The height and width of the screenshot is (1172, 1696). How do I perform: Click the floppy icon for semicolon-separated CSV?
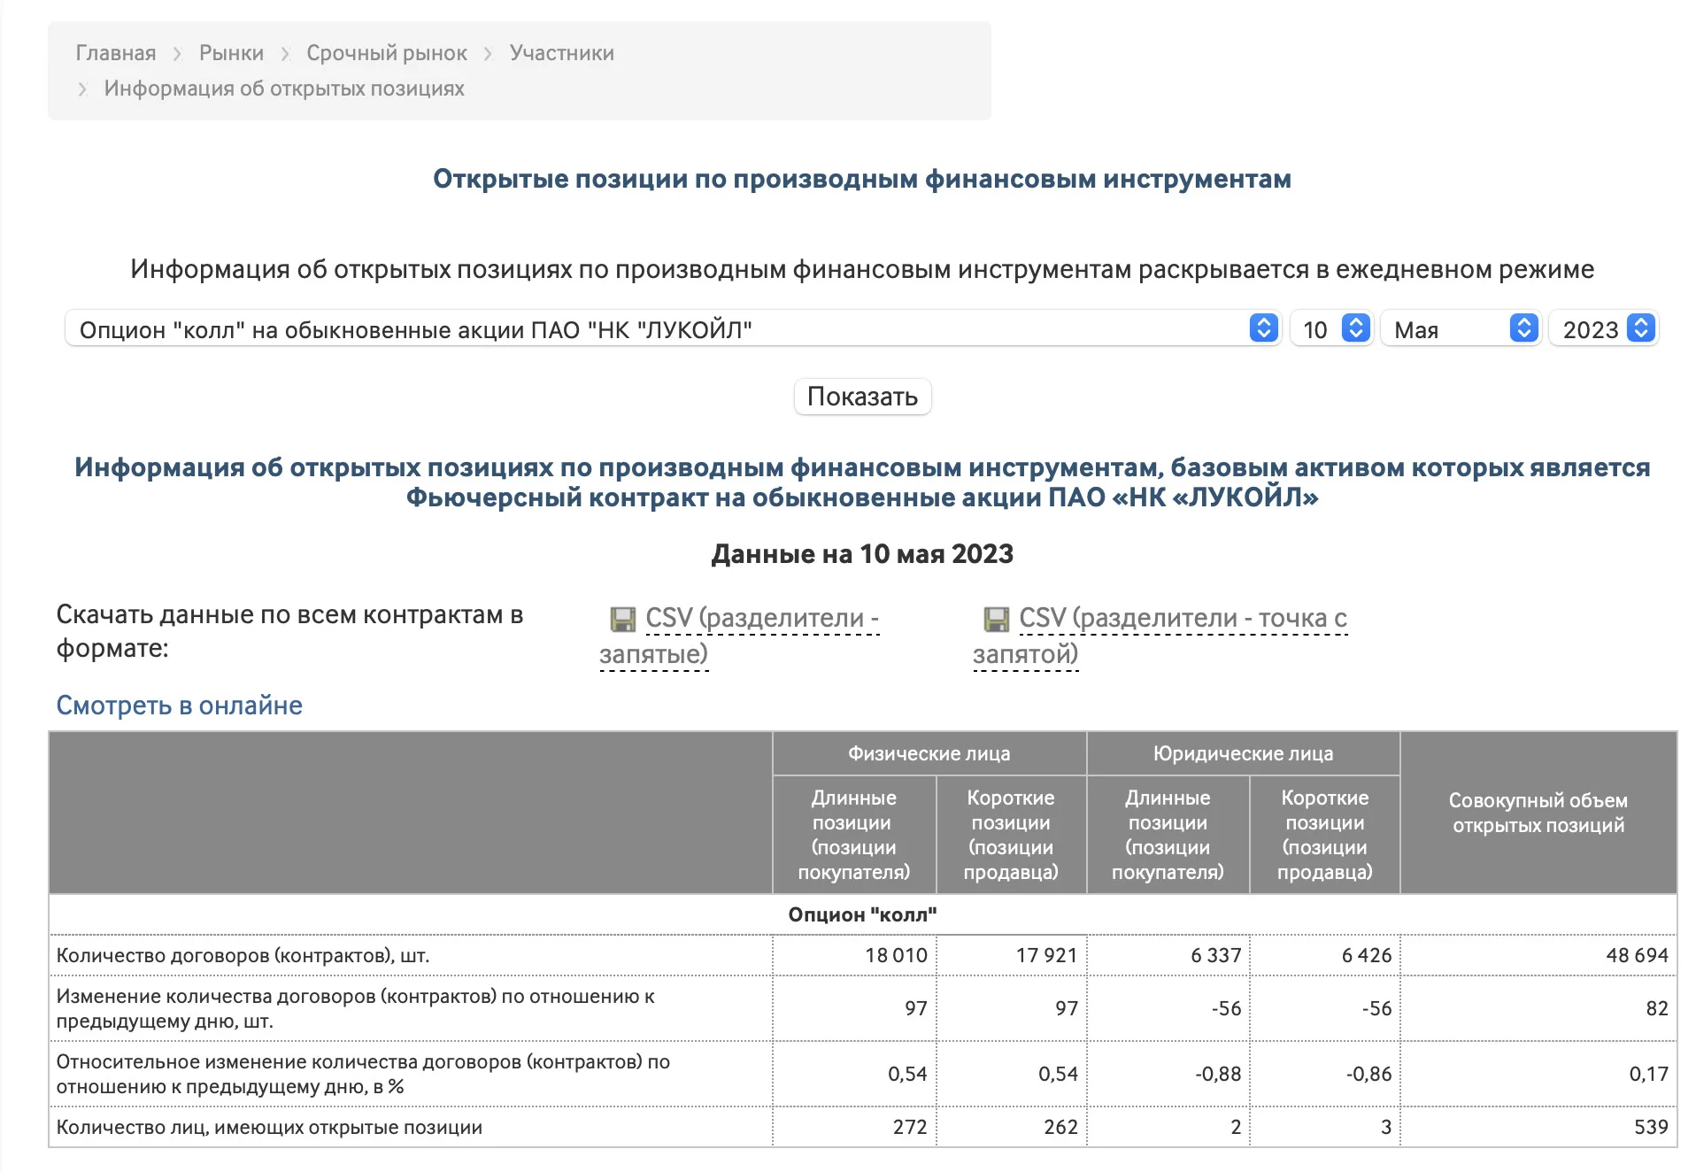tap(997, 619)
